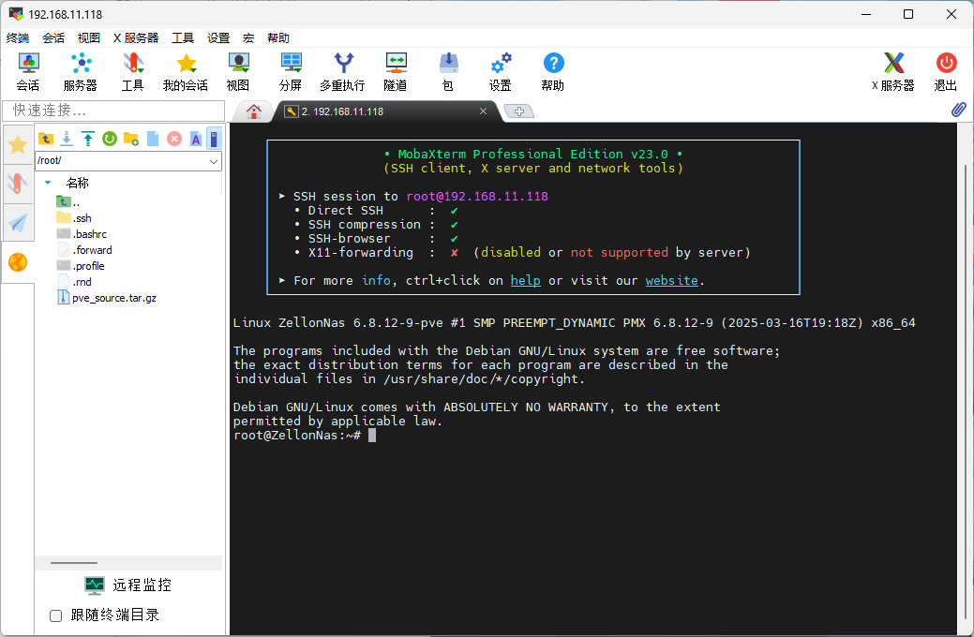Select the .forward file
This screenshot has height=637, width=974.
pyautogui.click(x=84, y=250)
